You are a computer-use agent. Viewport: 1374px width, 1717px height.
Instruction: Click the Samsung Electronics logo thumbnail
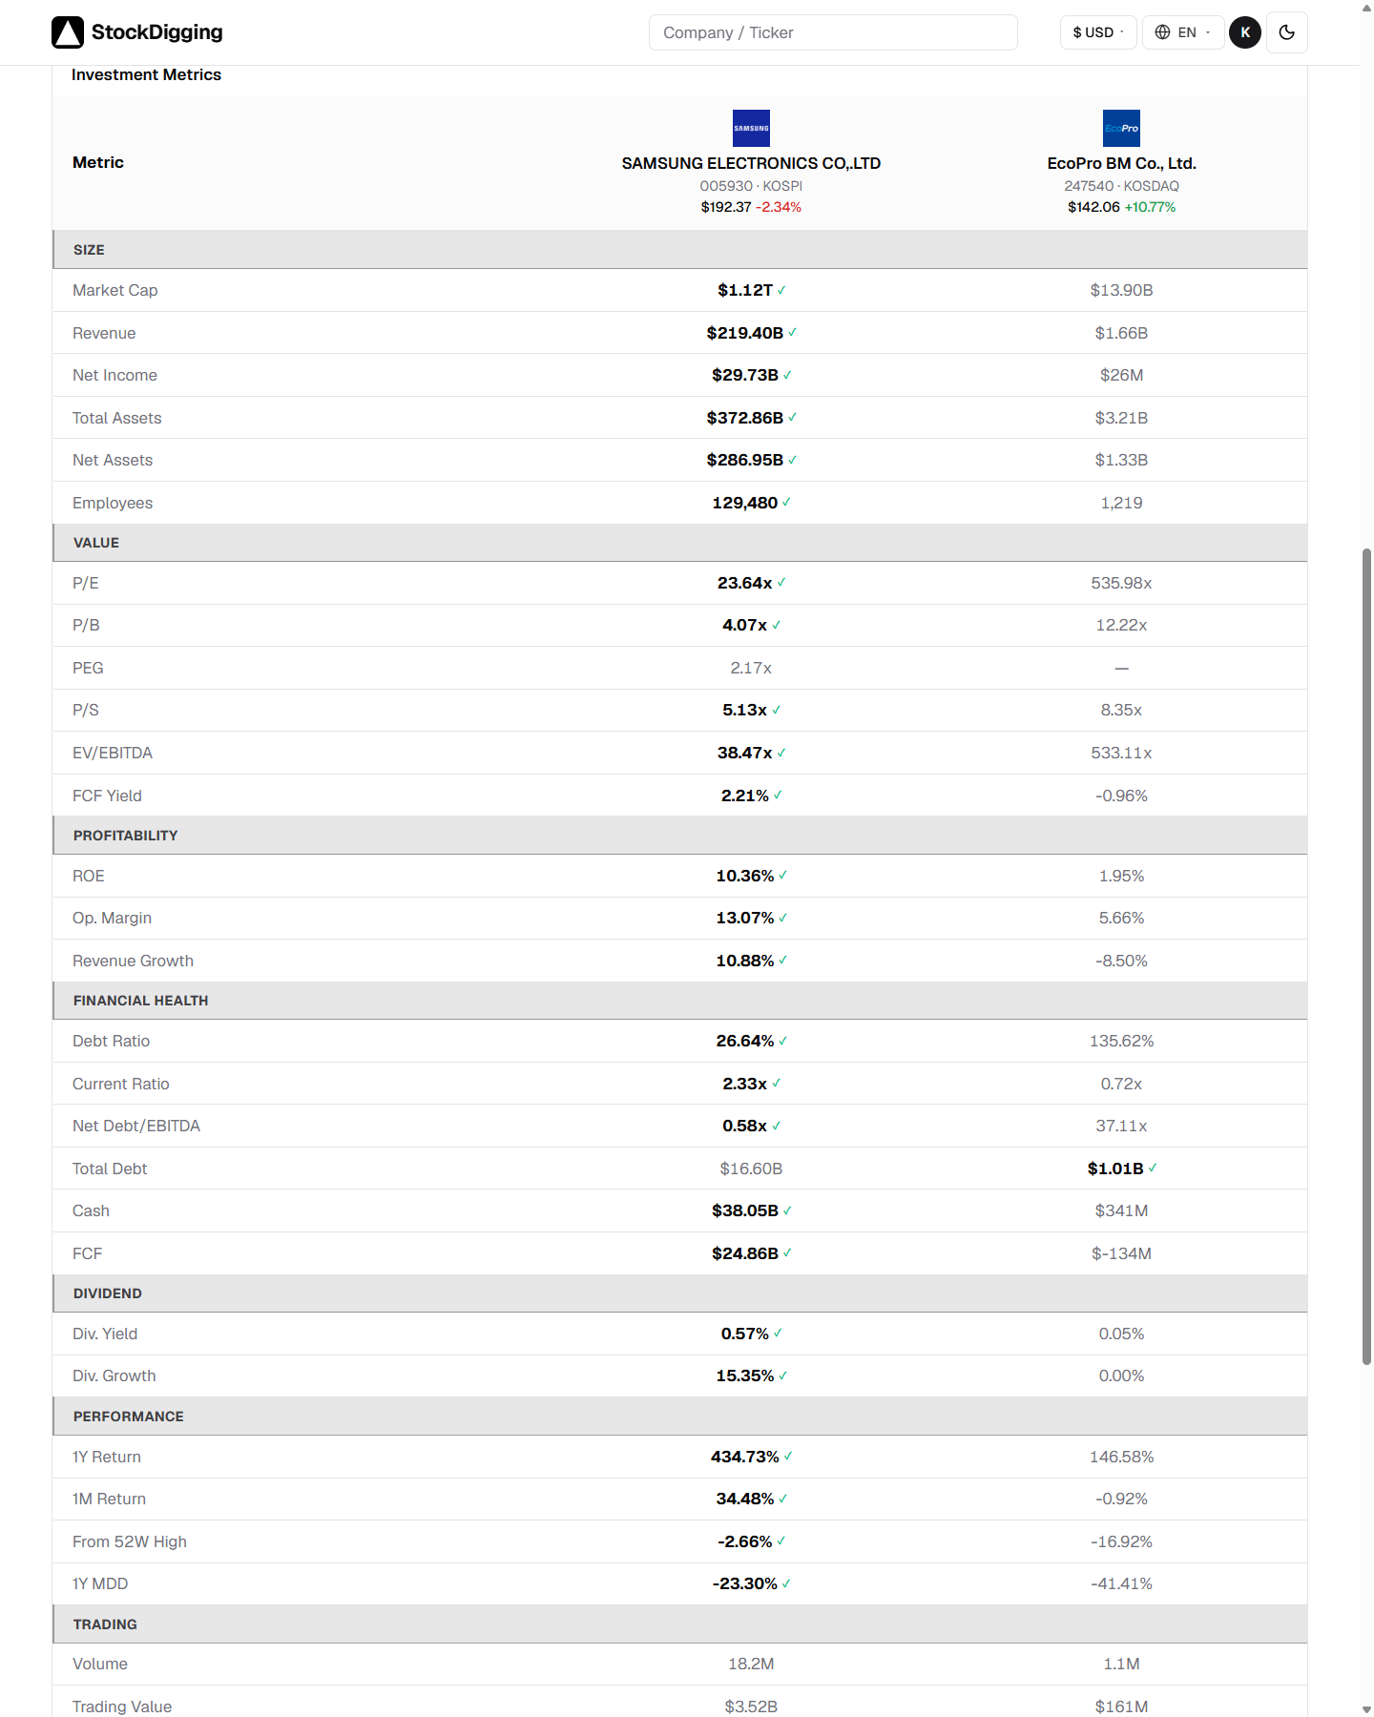751,128
